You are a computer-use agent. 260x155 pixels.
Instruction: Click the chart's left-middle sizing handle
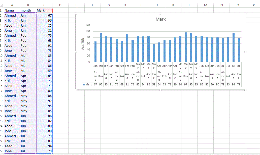(76, 52)
